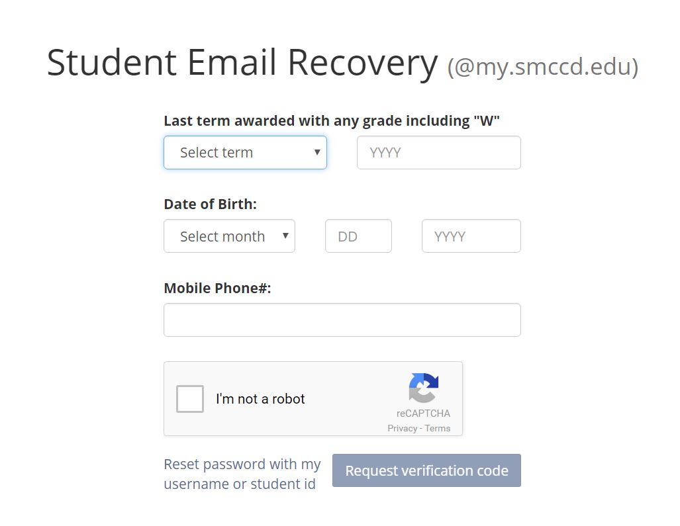The height and width of the screenshot is (526, 680).
Task: Click the "(@my.smccd.edu)" text
Action: pos(544,66)
